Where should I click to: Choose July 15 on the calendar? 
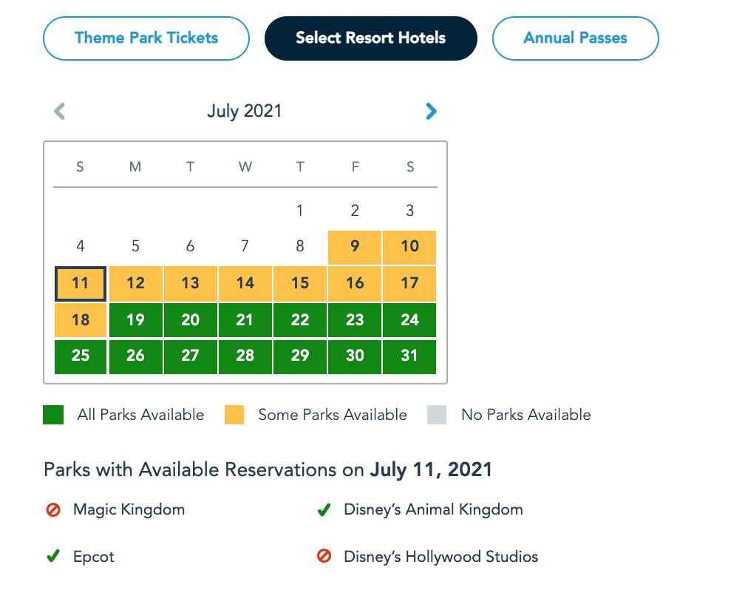(300, 284)
